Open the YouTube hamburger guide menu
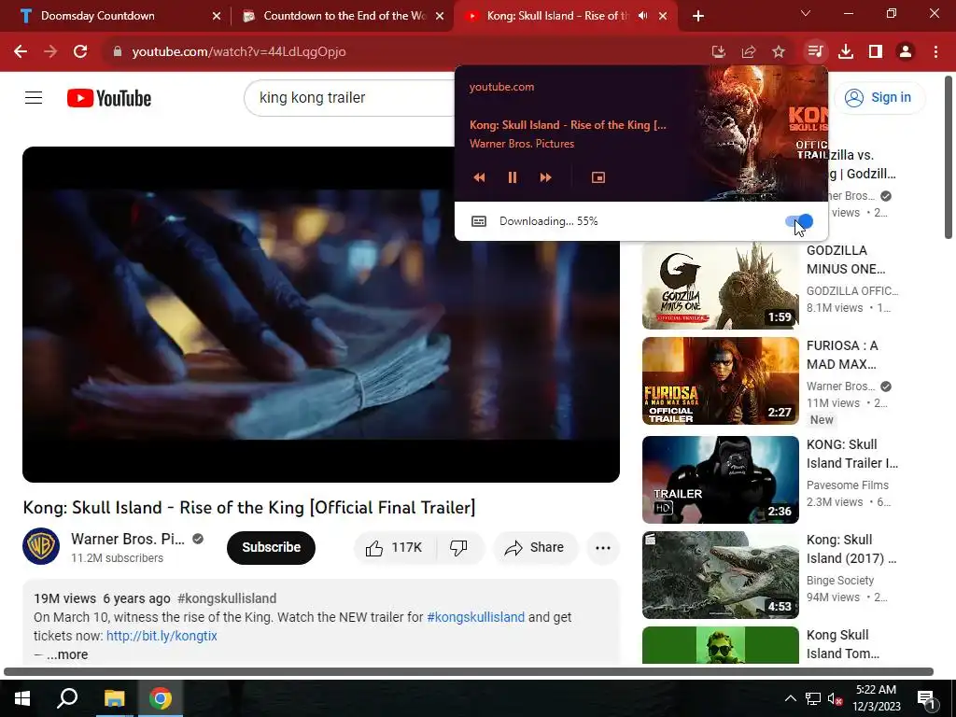The width and height of the screenshot is (956, 717). 34,97
